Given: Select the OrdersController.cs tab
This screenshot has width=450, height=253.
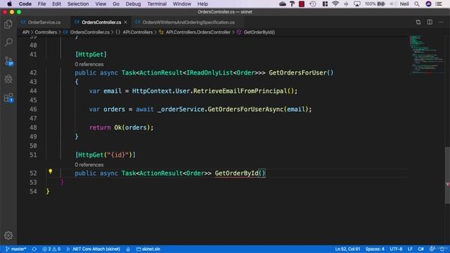Looking at the screenshot, I should click(101, 22).
